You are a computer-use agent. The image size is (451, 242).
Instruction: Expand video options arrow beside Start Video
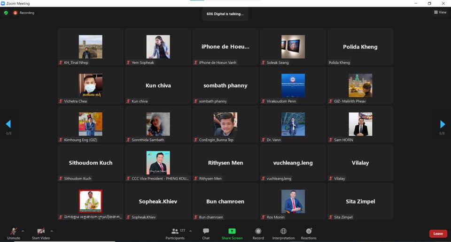click(52, 231)
